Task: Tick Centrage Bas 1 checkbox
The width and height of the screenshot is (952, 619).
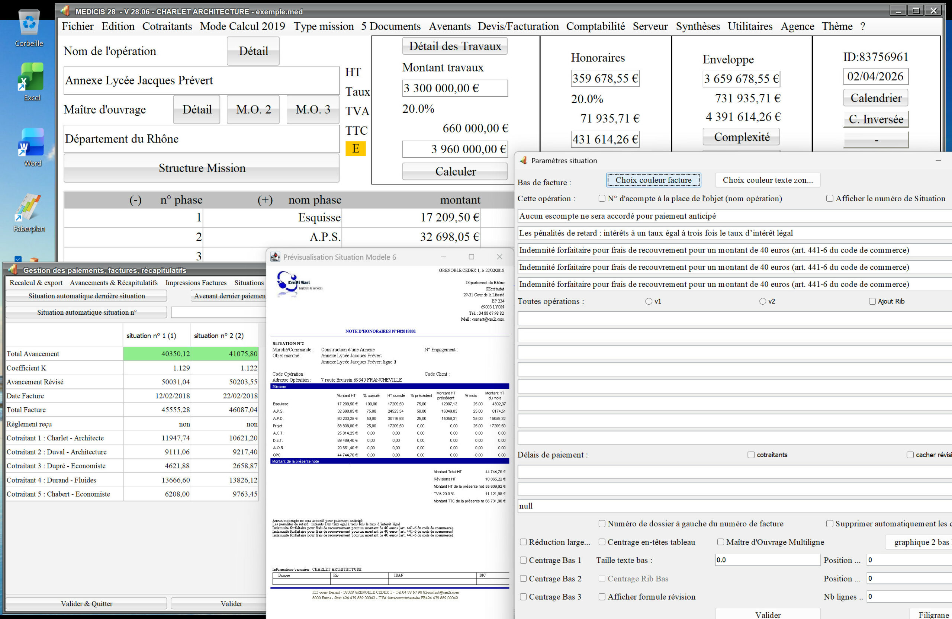Action: pyautogui.click(x=523, y=561)
